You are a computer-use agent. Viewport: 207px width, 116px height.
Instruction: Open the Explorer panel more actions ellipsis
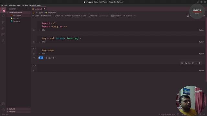[x=27, y=9]
